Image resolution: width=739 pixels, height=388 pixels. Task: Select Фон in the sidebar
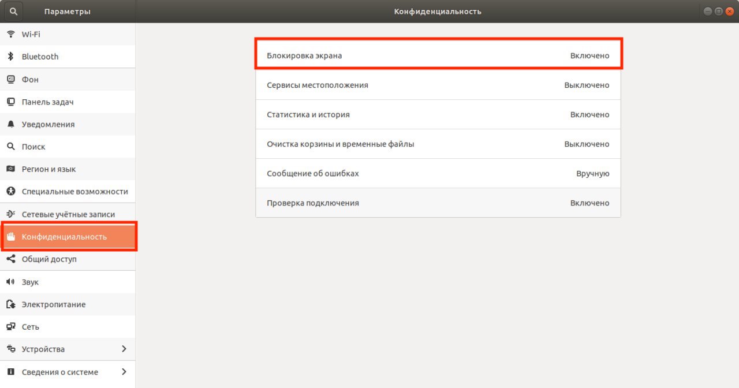30,80
